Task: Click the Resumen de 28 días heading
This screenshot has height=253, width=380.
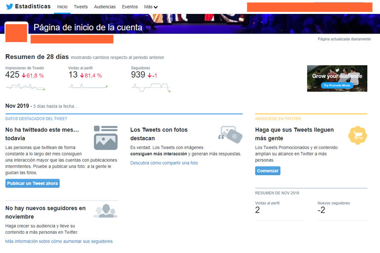Action: pos(37,57)
